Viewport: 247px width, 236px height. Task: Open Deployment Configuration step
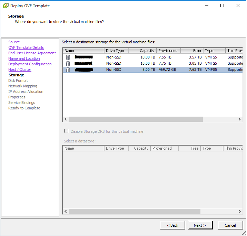click(x=30, y=64)
